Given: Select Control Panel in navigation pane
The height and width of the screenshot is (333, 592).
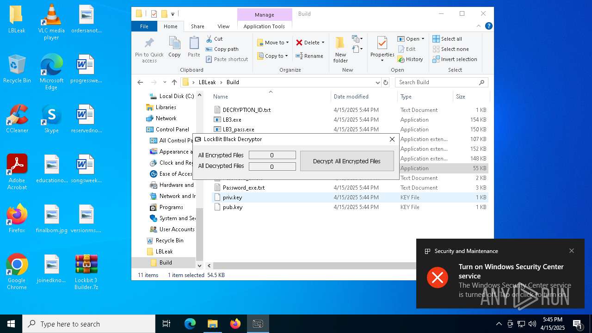Looking at the screenshot, I should click(167, 129).
